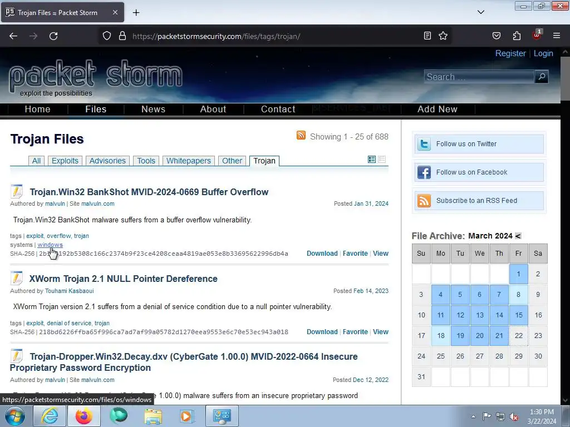Open the News menu item
The image size is (570, 427).
pos(154,110)
